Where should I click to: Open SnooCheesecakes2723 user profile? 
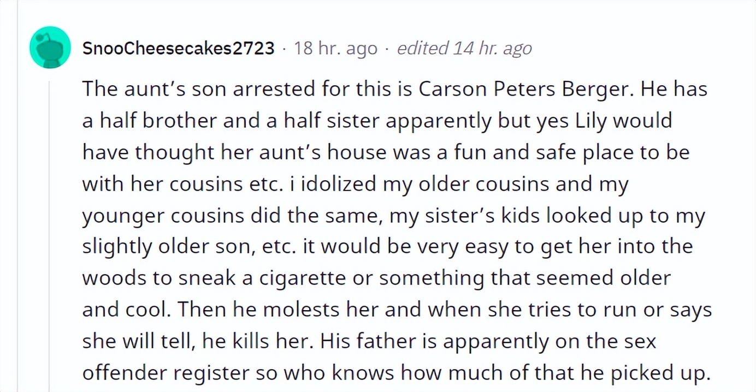pyautogui.click(x=178, y=49)
